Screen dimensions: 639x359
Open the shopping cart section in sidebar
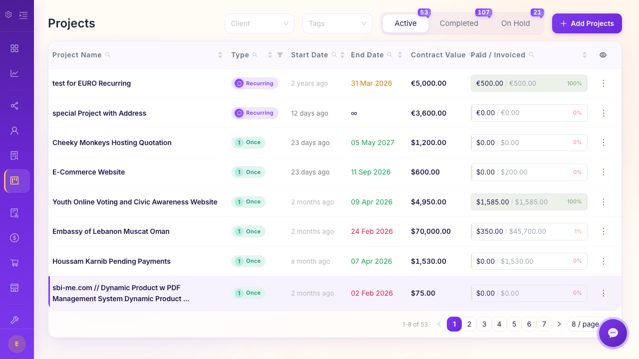(x=14, y=263)
